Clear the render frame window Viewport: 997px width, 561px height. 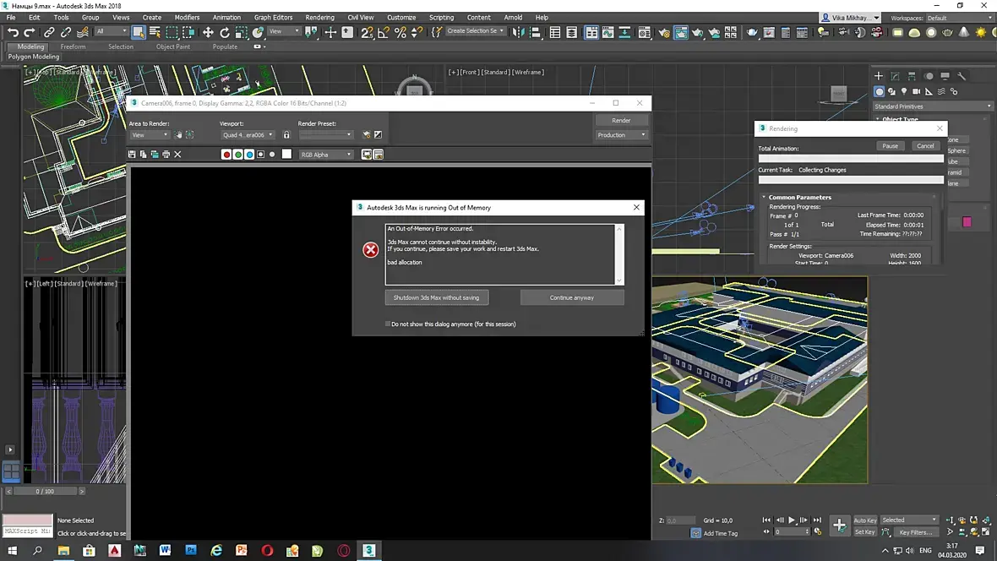coord(177,155)
